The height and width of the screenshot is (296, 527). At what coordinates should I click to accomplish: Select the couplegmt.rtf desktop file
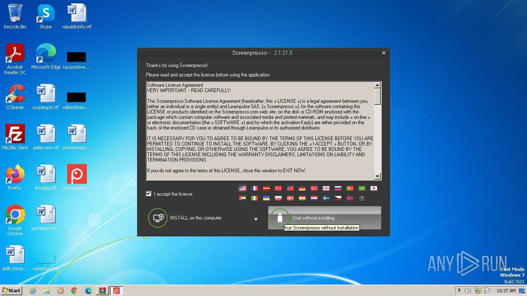[x=46, y=97]
